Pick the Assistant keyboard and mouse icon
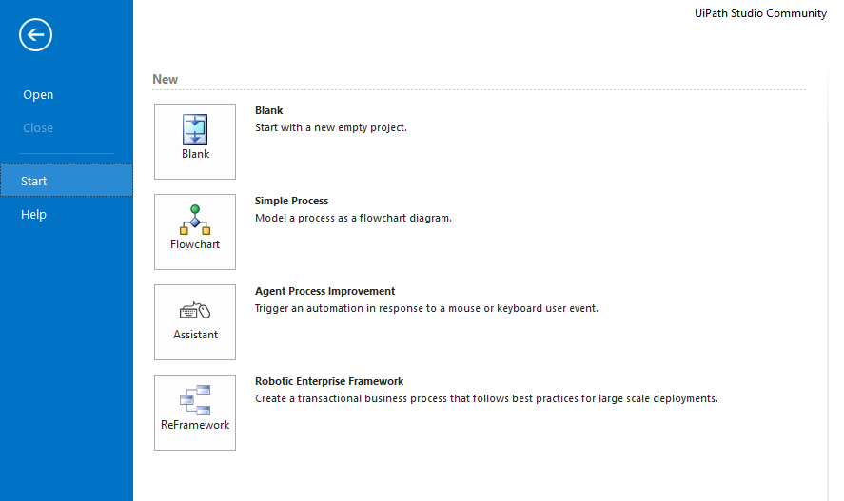Viewport: 844px width, 501px height. click(x=195, y=310)
